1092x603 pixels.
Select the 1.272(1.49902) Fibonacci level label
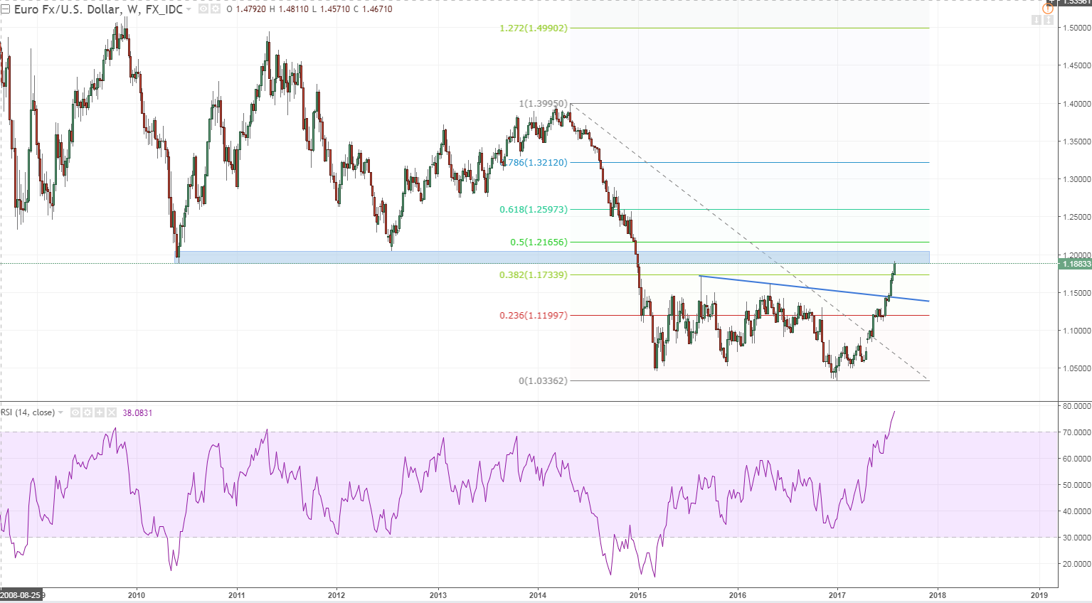click(534, 28)
